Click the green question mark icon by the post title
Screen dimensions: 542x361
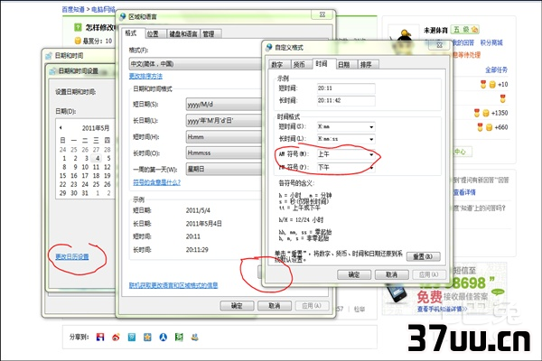coord(78,27)
